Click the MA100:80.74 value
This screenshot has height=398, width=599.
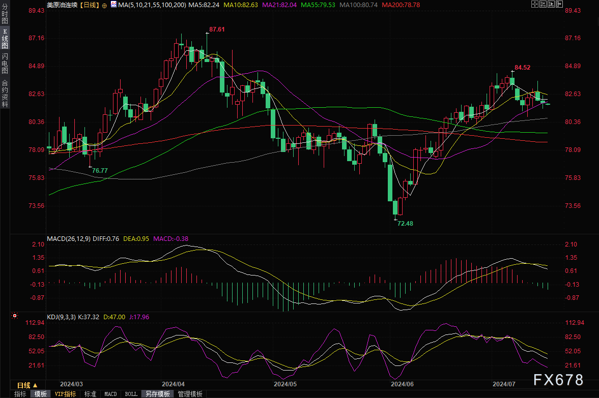(358, 5)
